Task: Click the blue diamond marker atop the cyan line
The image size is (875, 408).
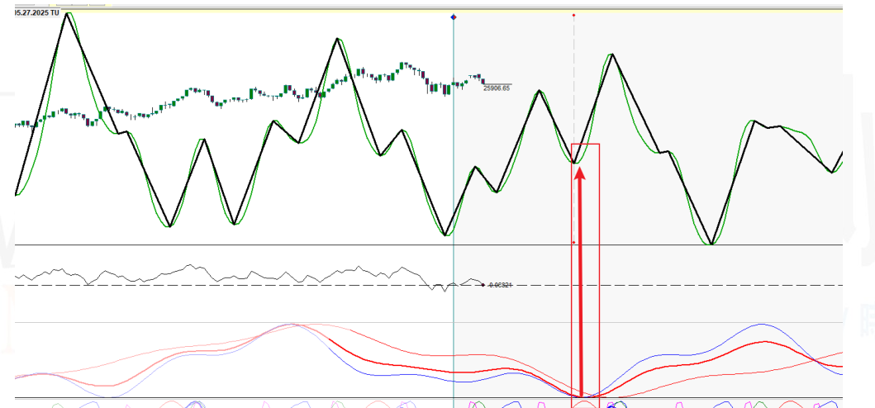Action: tap(454, 17)
